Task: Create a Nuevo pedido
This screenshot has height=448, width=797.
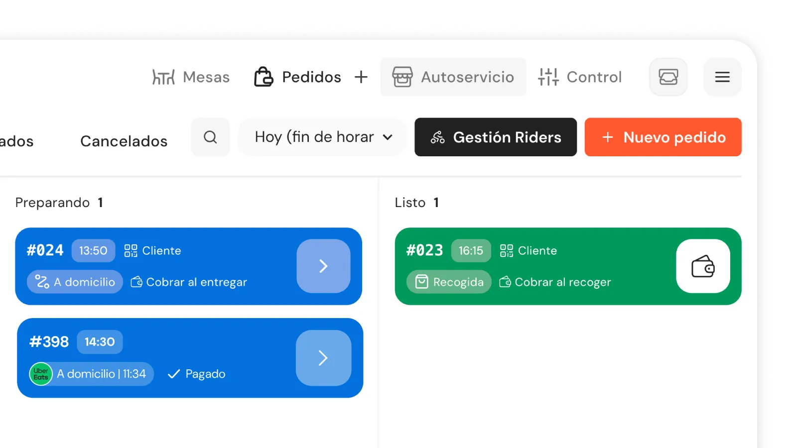Action: [x=663, y=137]
